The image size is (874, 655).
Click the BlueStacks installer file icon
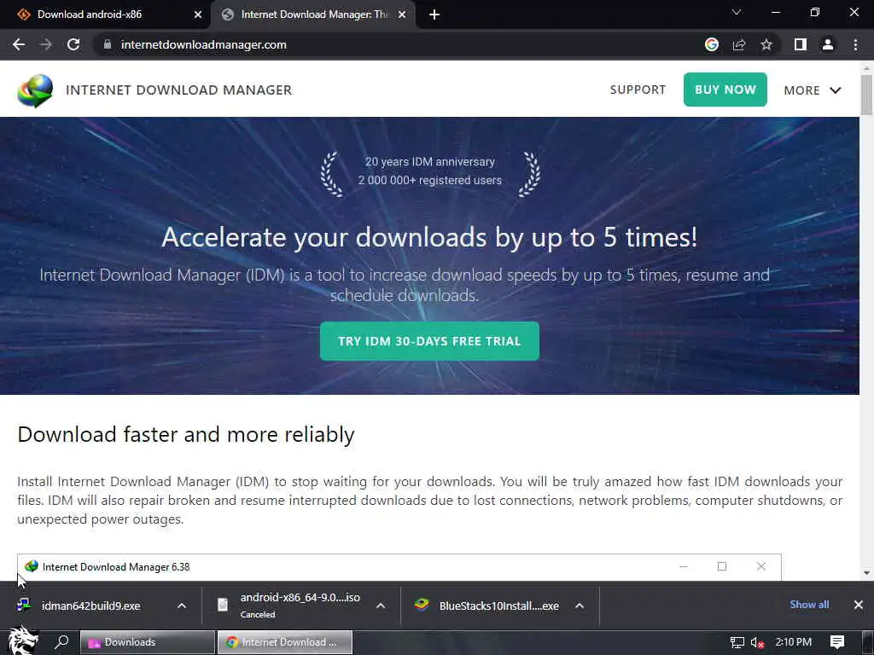tap(422, 605)
